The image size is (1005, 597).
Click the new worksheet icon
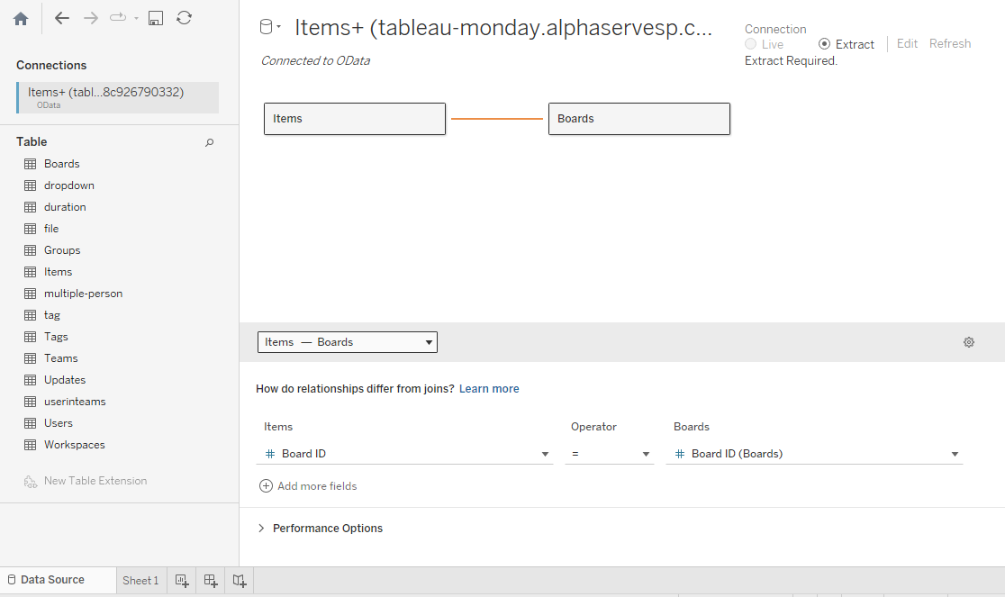(x=182, y=581)
